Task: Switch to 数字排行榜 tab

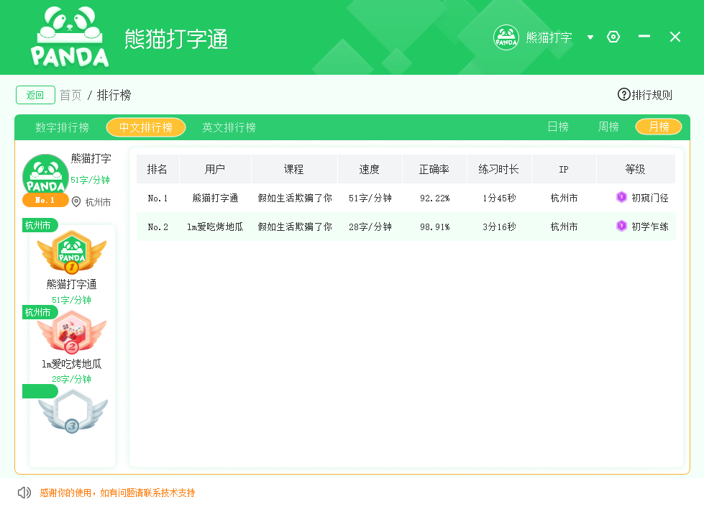Action: [63, 127]
